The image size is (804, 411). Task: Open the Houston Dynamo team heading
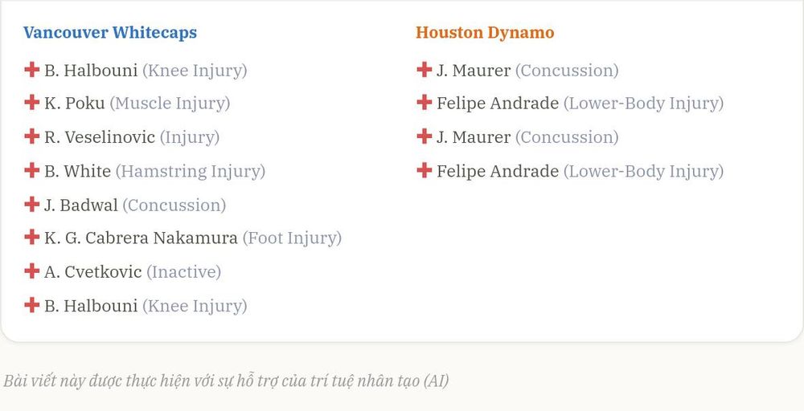485,32
